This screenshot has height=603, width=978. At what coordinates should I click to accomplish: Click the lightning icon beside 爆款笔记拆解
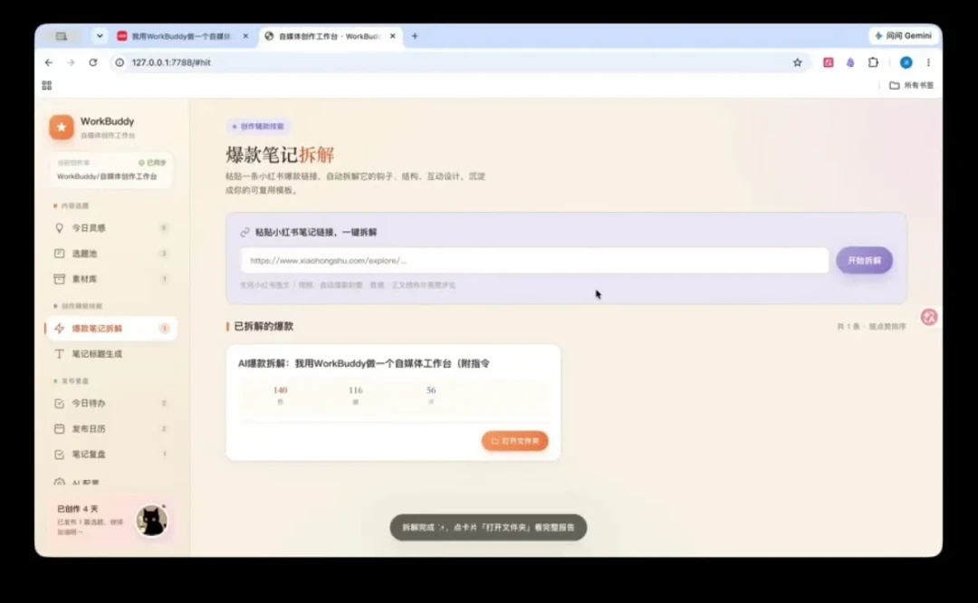click(x=59, y=328)
